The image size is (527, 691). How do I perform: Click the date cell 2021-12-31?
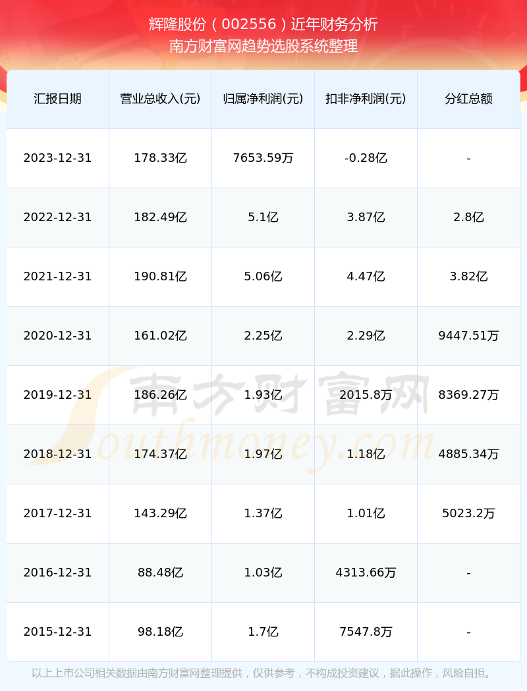[58, 276]
